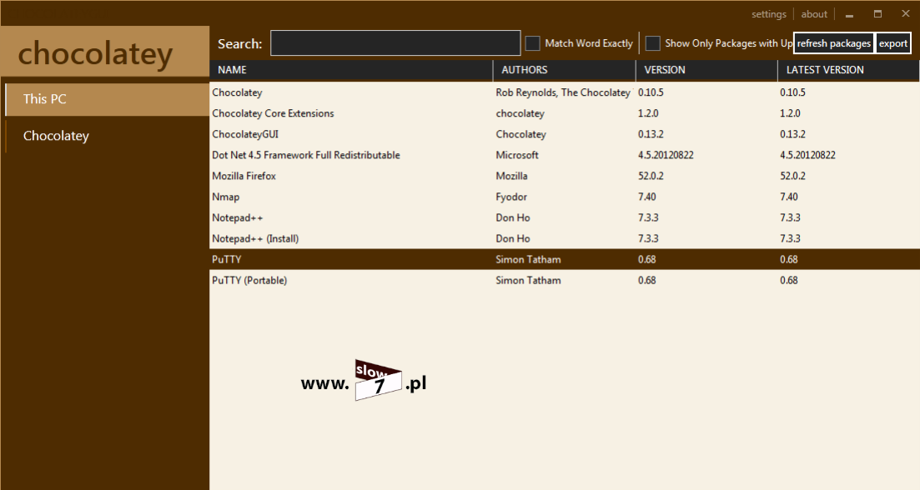Select the Nmap package row

(x=565, y=197)
